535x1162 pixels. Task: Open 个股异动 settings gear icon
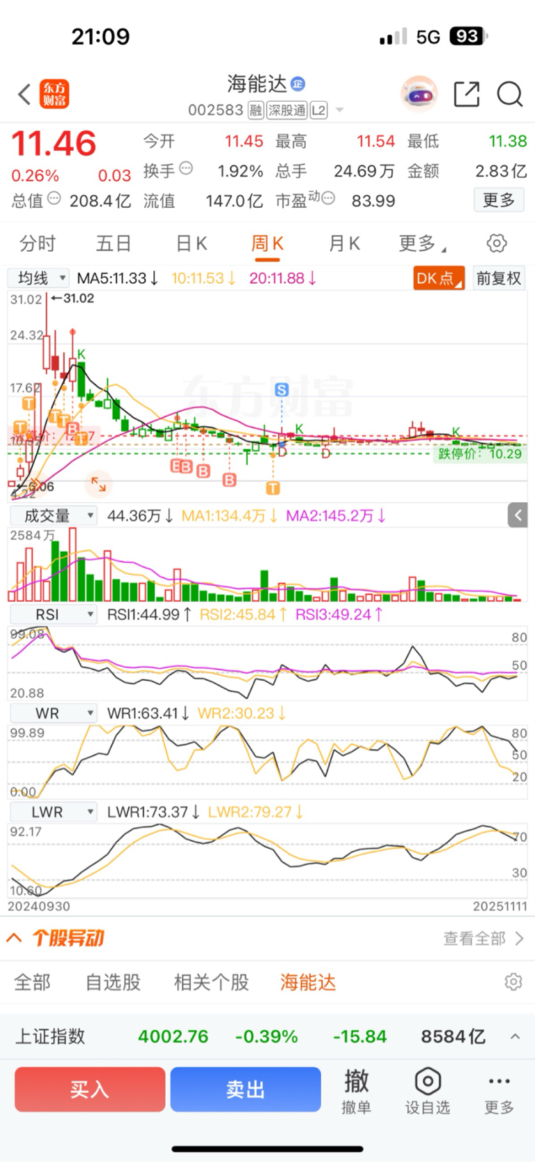[513, 981]
